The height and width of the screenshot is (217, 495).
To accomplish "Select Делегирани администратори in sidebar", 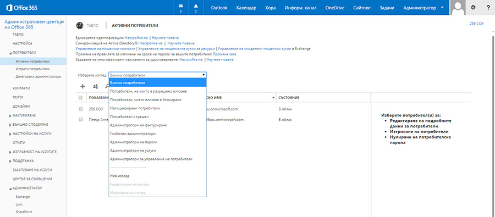I will click(38, 76).
